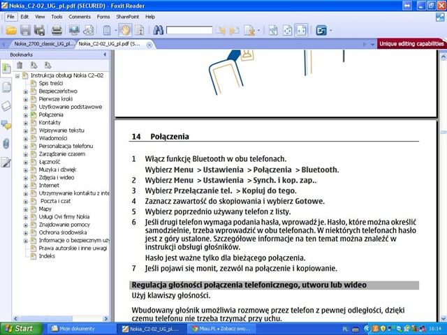Open the Layers side tab icon
Image resolution: width=447 pixels, height=335 pixels.
6,106
